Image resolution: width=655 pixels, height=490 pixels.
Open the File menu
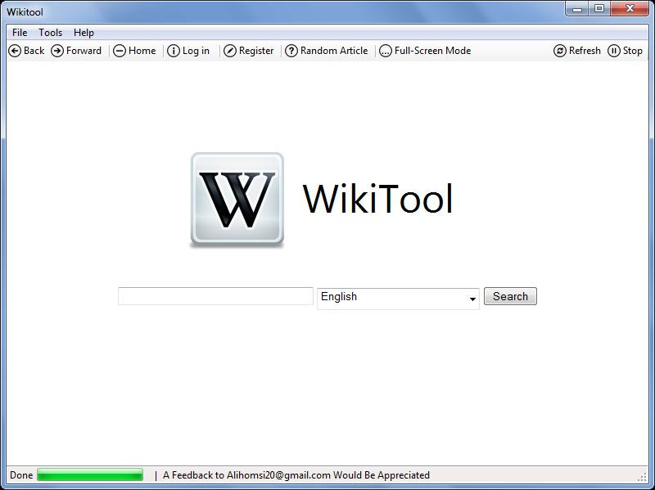[x=20, y=33]
